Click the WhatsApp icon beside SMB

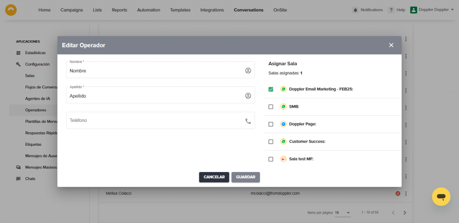(x=283, y=107)
